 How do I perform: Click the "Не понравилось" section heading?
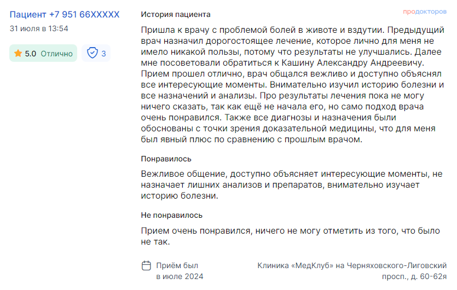[171, 215]
